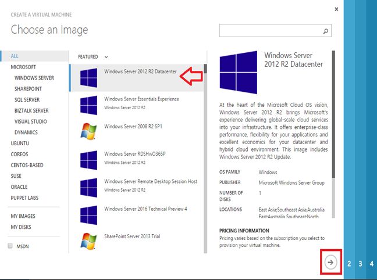Select the CENTOS-BASED category

tap(27, 165)
